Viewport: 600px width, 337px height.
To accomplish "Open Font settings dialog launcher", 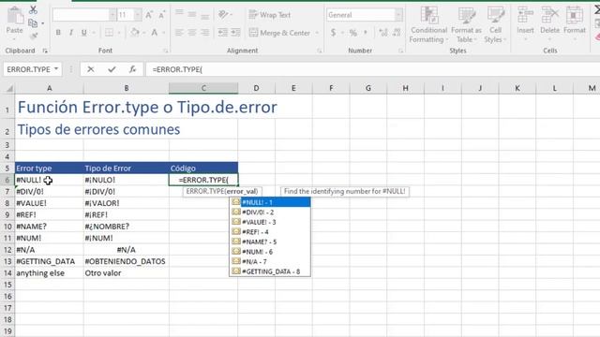I will [x=166, y=51].
